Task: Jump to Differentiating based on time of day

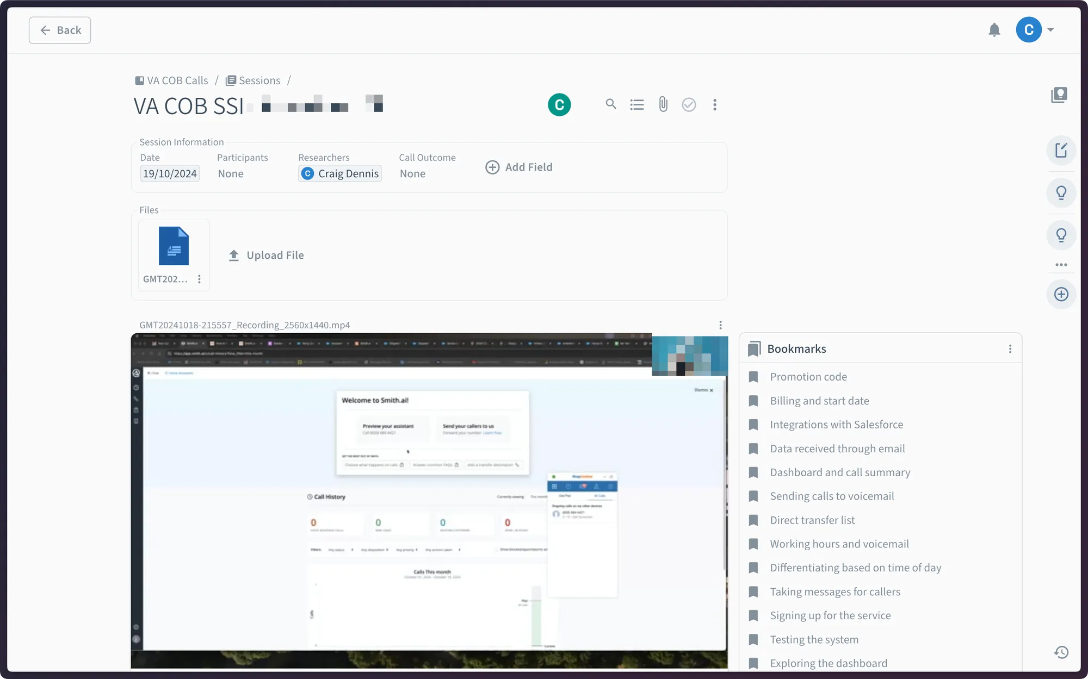Action: click(855, 568)
